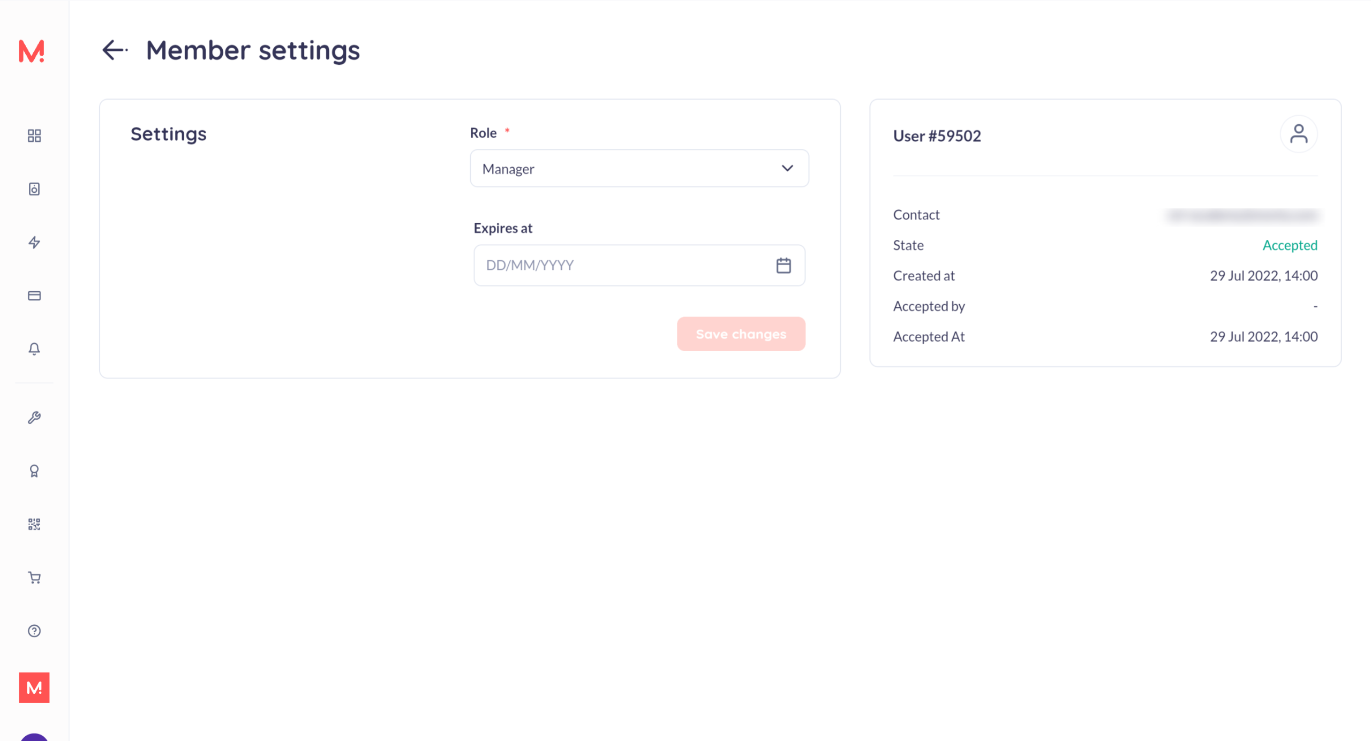Open the wrench tools sidebar icon
The image size is (1371, 741).
[x=34, y=418]
